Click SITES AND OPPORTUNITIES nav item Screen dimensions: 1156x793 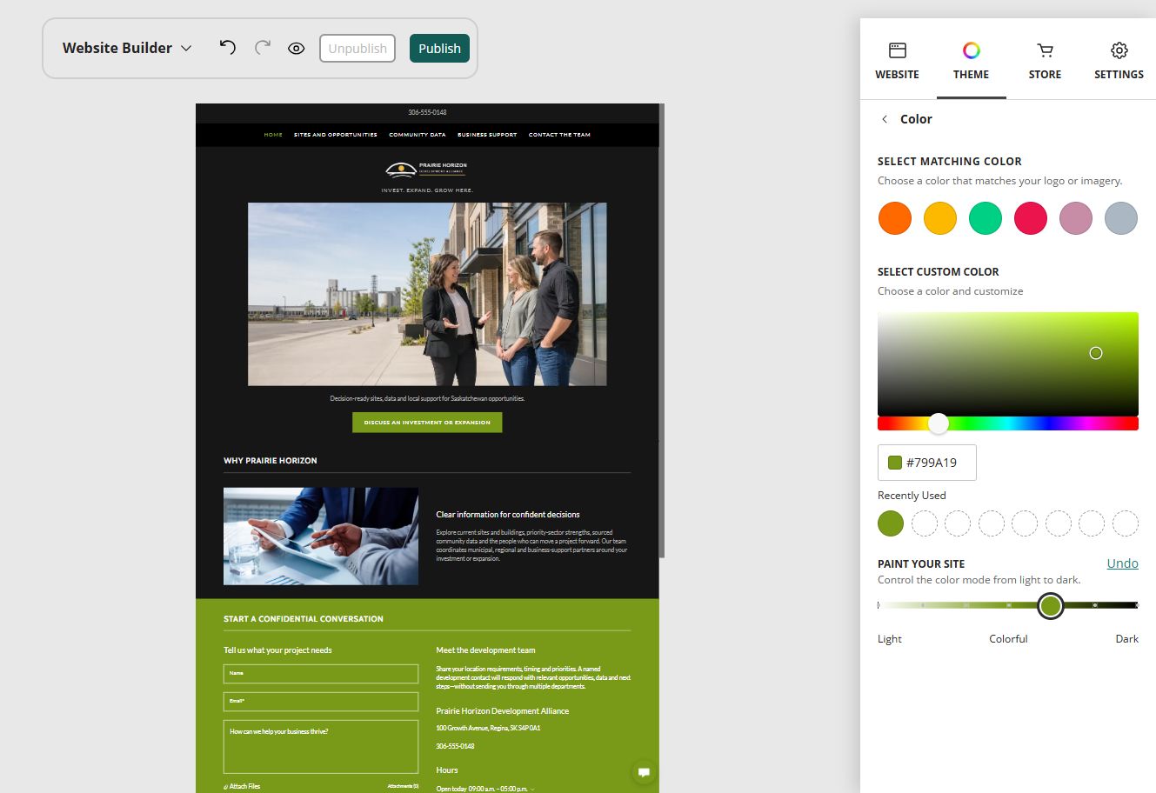(x=336, y=135)
